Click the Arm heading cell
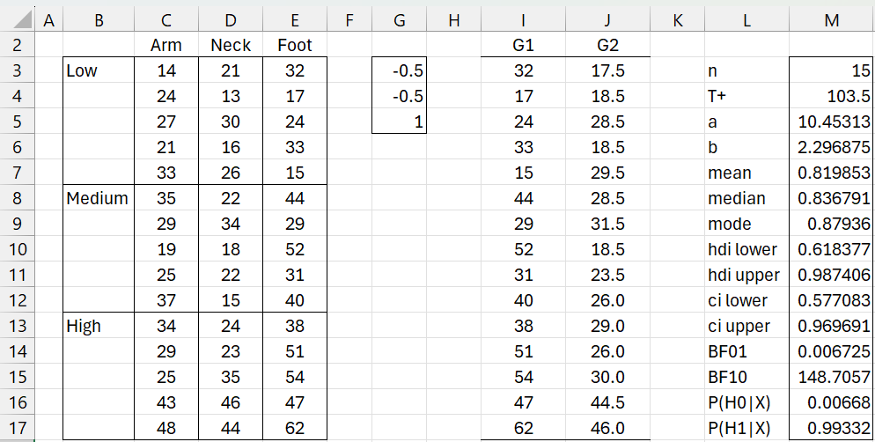 coord(166,45)
